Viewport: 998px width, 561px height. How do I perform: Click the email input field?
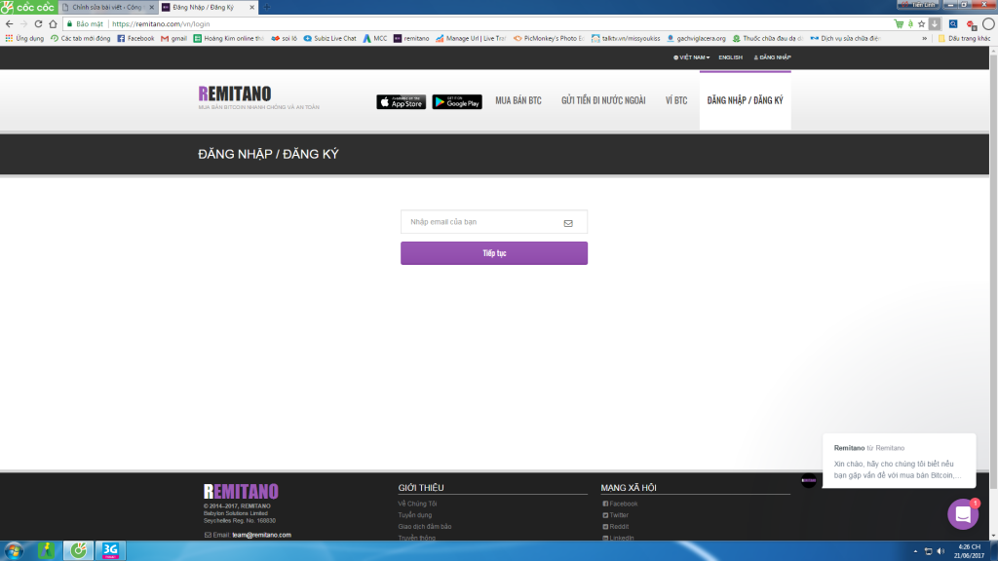[494, 222]
